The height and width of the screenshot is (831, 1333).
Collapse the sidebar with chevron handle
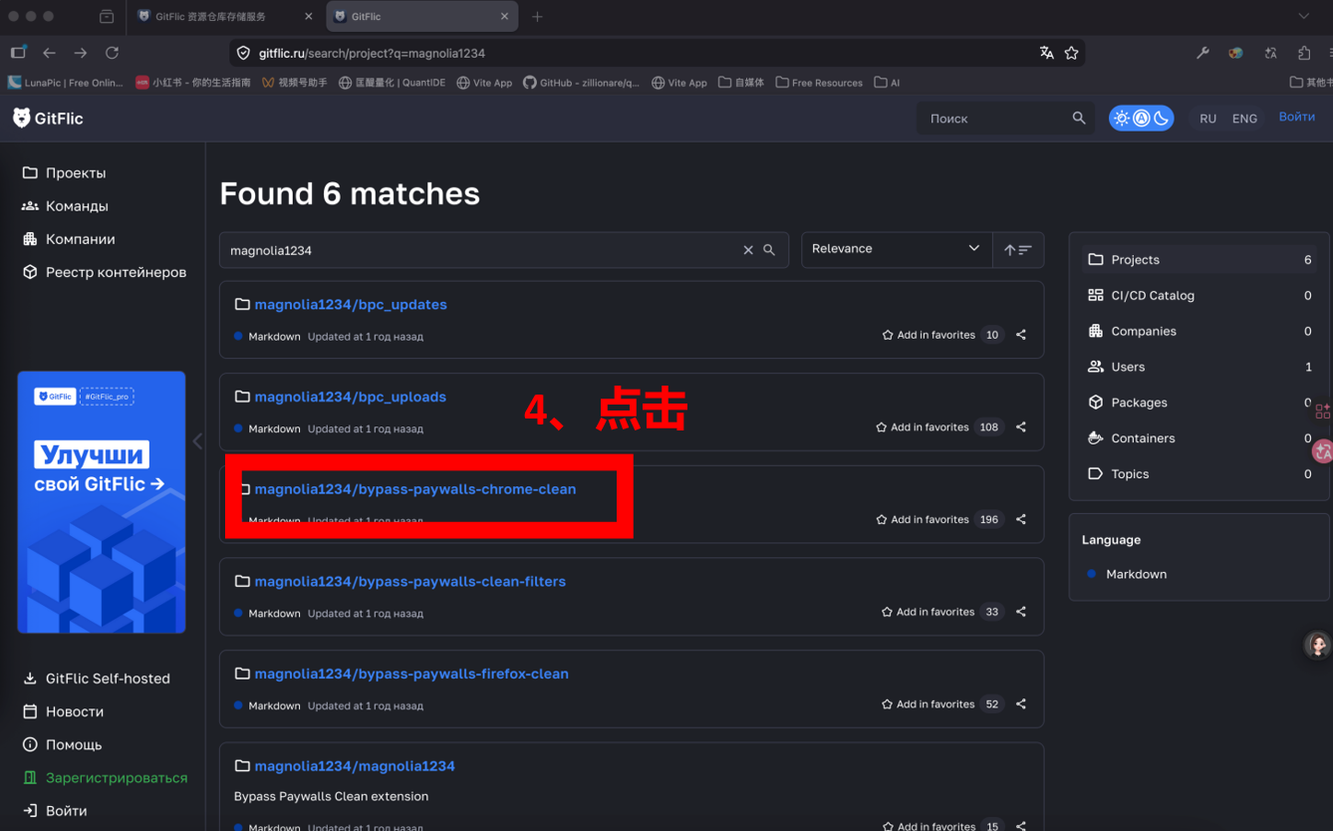point(197,440)
